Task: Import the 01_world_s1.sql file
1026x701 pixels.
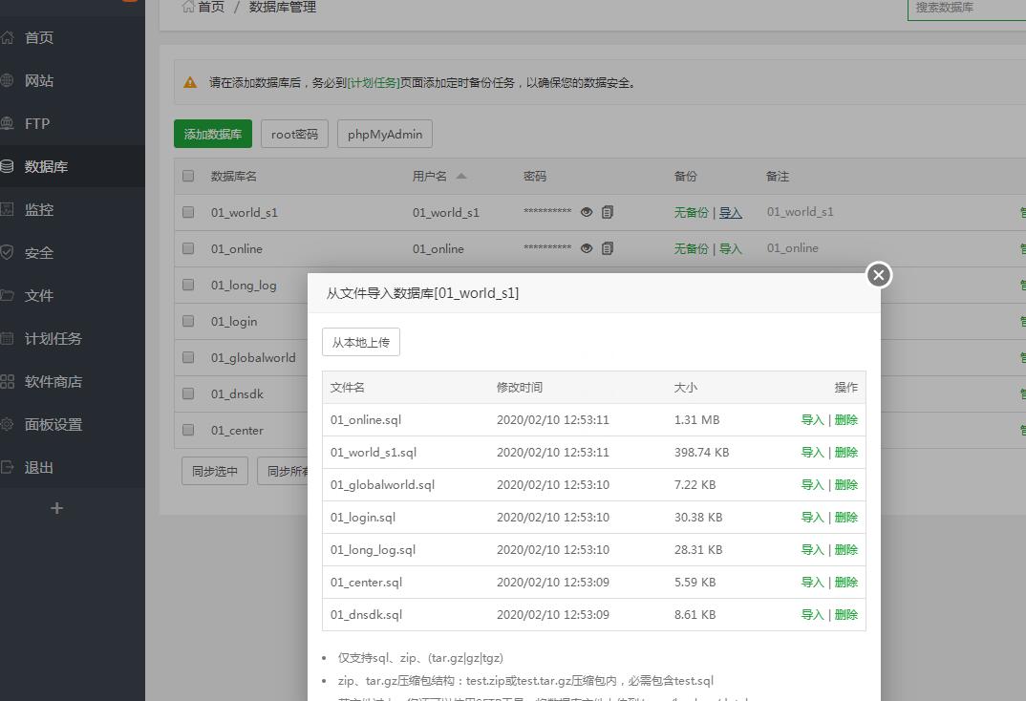Action: [x=812, y=453]
